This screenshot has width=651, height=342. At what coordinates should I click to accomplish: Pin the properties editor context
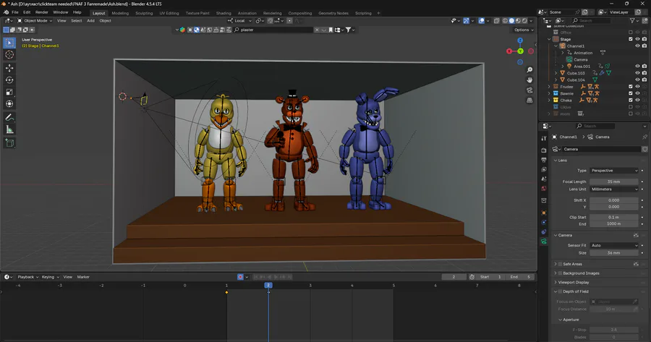coord(644,137)
